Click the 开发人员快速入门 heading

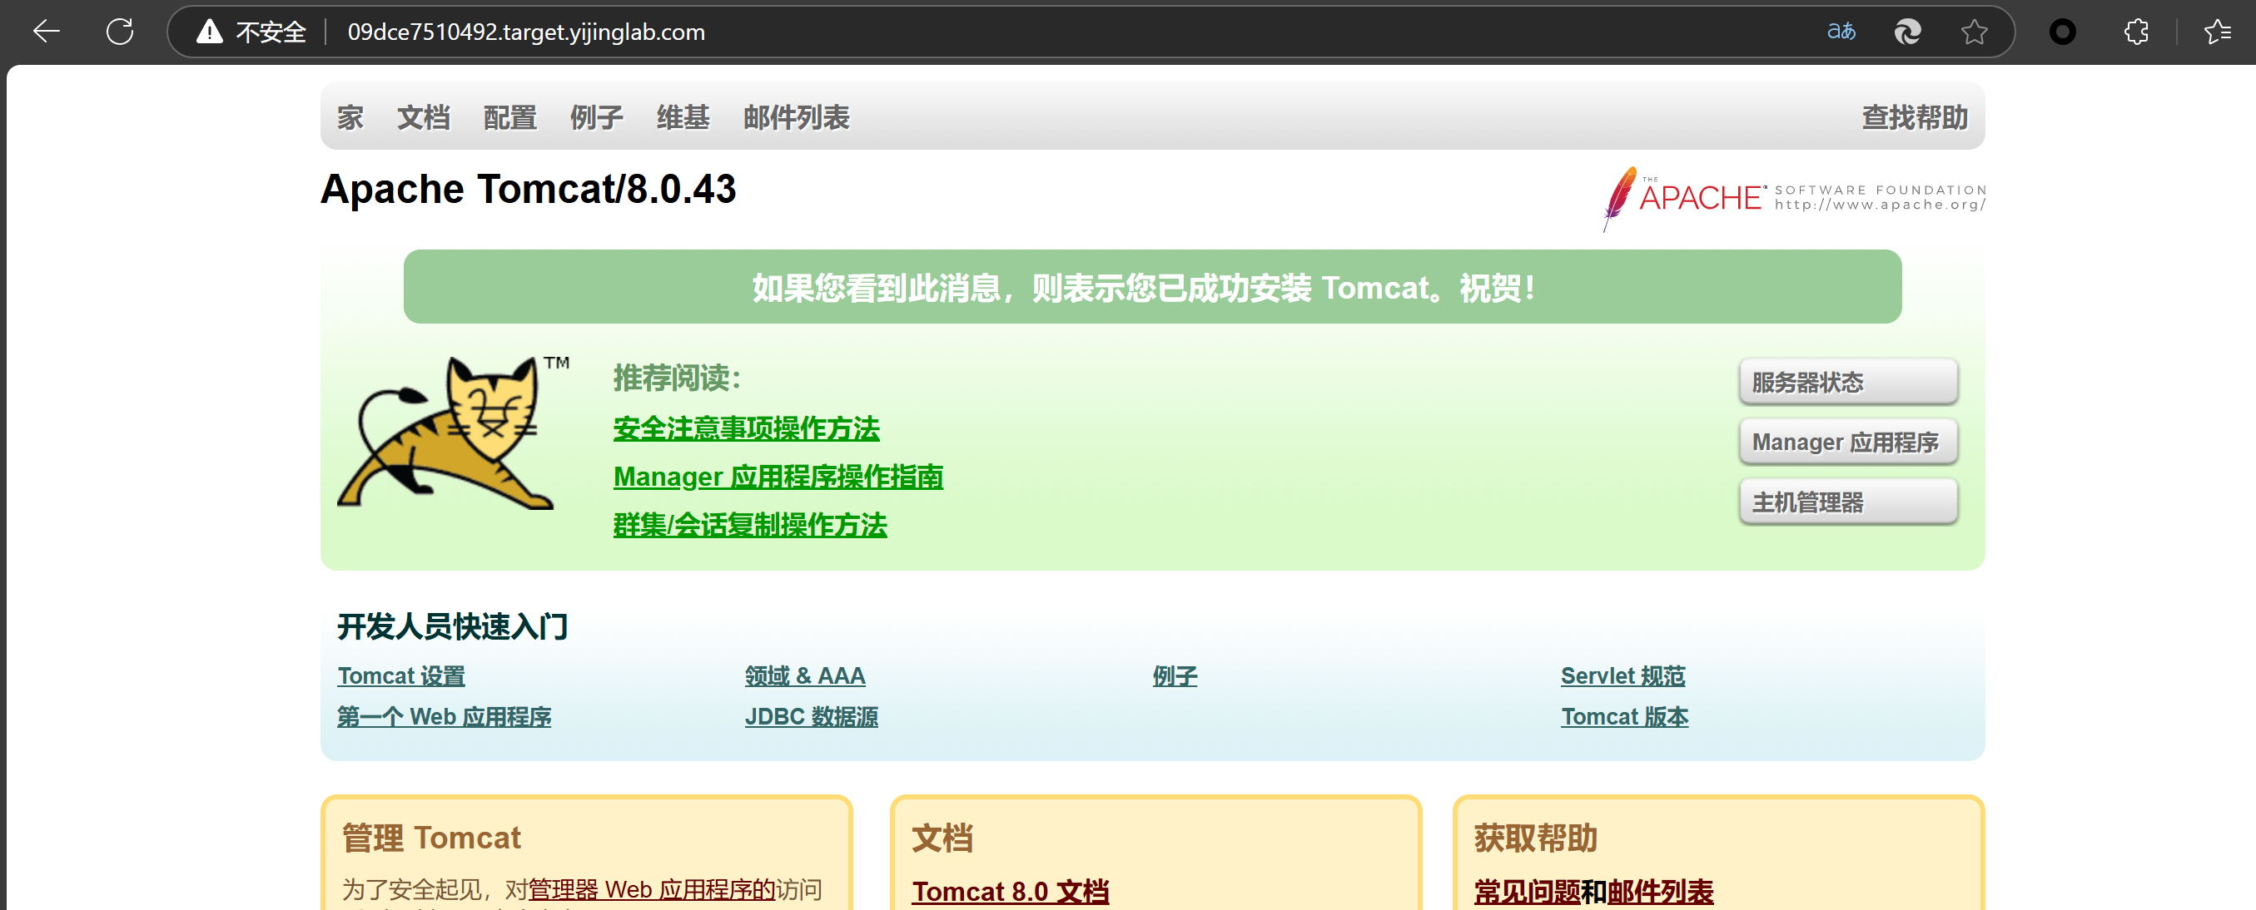click(453, 626)
